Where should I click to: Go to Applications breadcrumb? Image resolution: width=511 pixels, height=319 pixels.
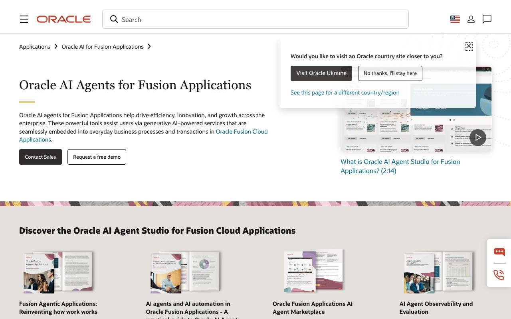pos(35,47)
